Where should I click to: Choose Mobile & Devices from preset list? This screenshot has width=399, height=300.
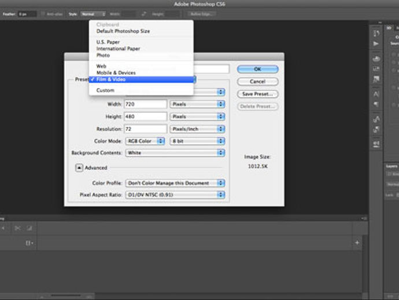(141, 72)
